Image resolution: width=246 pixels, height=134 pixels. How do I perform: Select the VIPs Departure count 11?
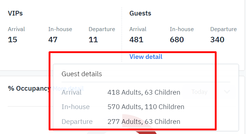pos(93,40)
